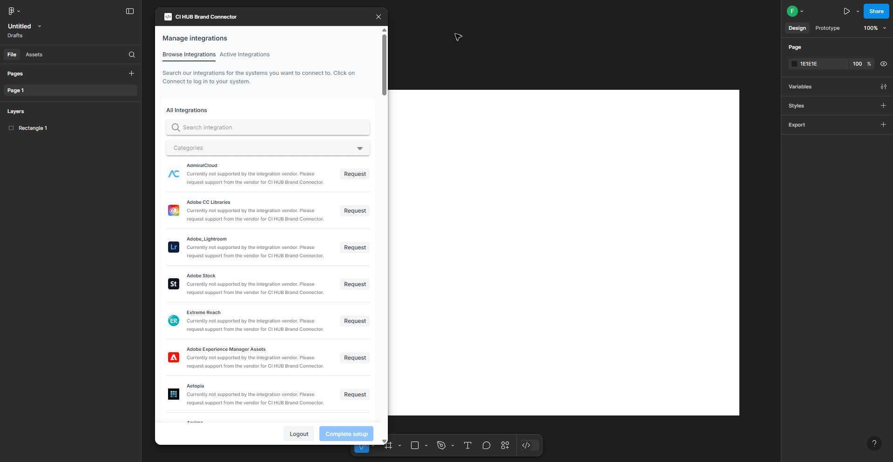The height and width of the screenshot is (462, 893).
Task: Select the Comment tool
Action: [486, 445]
